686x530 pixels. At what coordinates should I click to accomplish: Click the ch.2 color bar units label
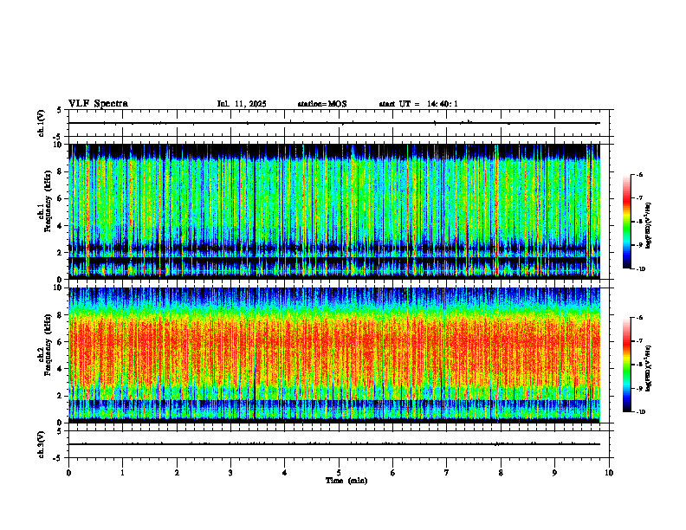[x=649, y=368]
